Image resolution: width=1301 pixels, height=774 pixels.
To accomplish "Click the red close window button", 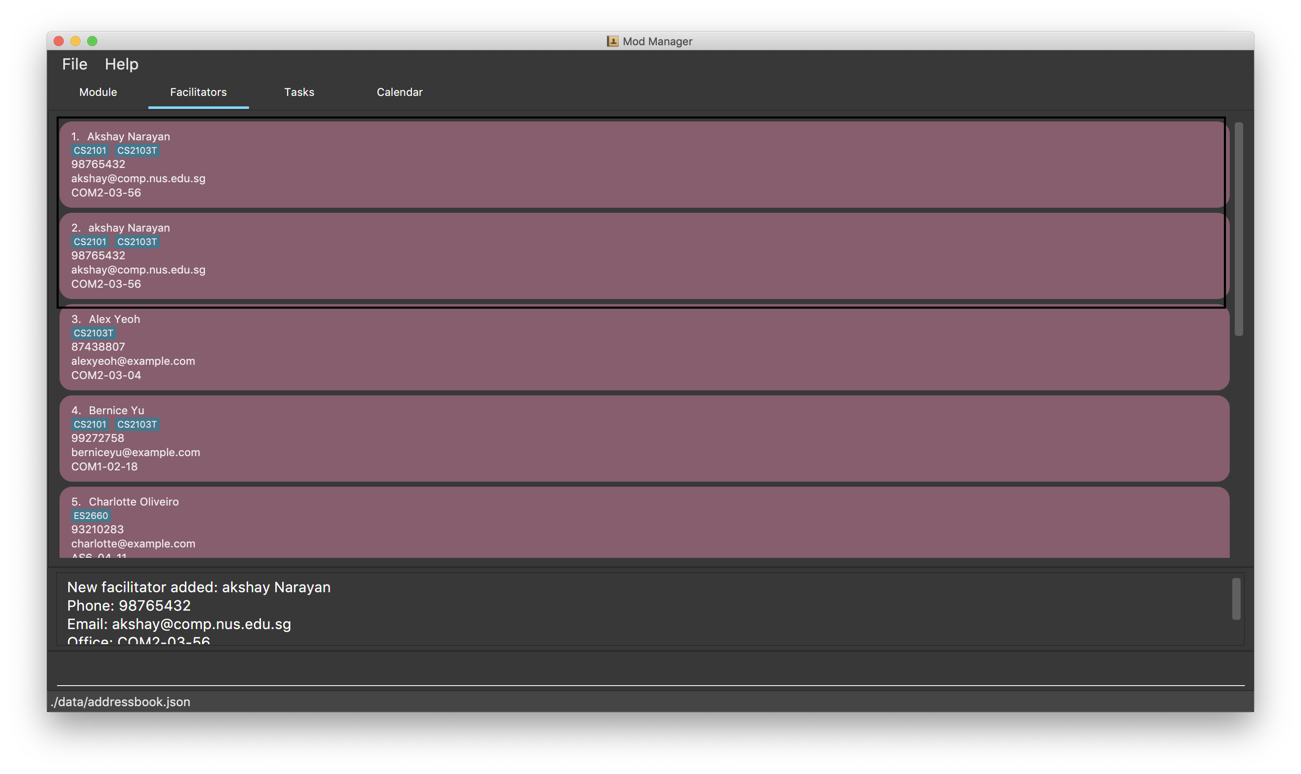I will pos(59,41).
